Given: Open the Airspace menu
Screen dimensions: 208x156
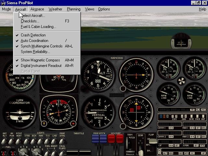Looking at the screenshot, I should [x=37, y=9].
